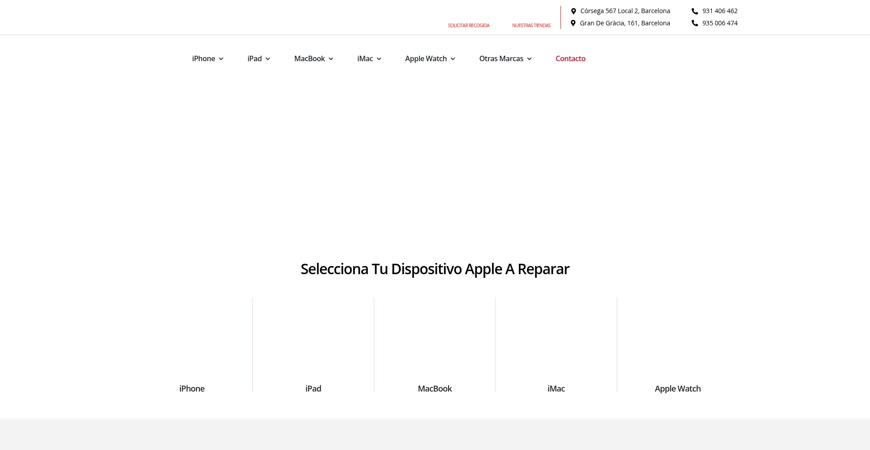870x450 pixels.
Task: Choose the MacBook device card
Action: pos(435,344)
